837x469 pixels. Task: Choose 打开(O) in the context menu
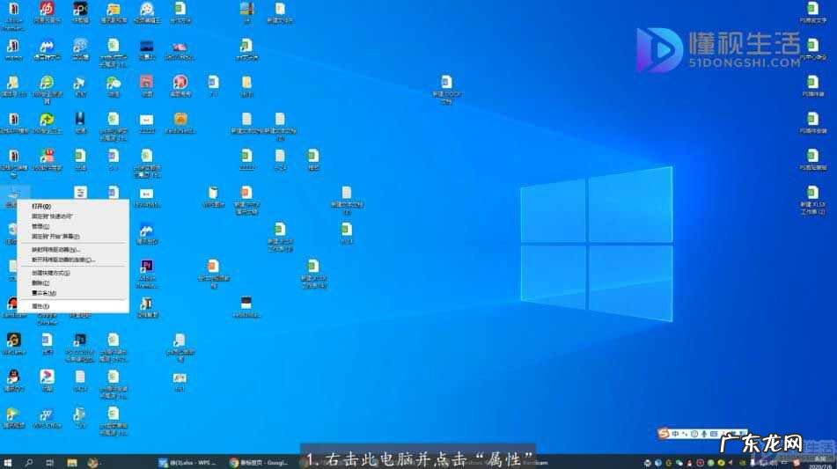pos(73,206)
